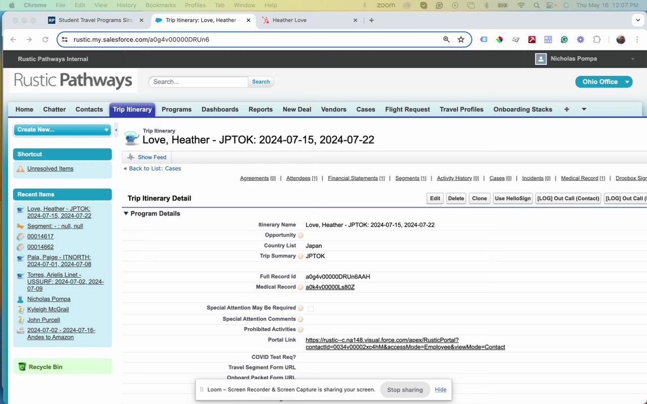Open the tab overflow arrow after the plus tab
647x404 pixels.
coord(584,109)
